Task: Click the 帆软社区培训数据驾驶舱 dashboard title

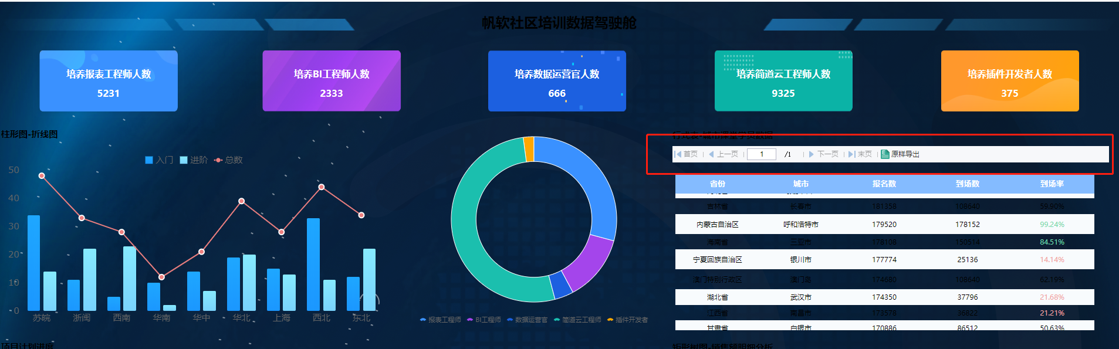Action: pos(559,23)
